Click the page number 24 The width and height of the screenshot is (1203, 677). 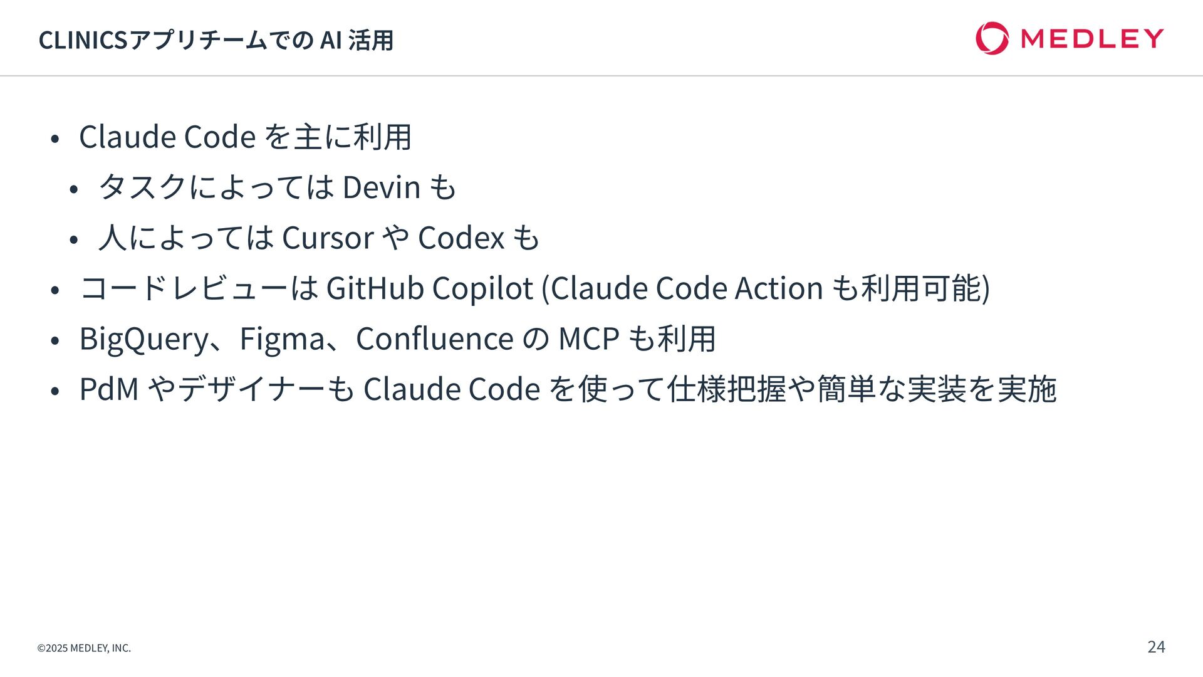click(x=1156, y=647)
